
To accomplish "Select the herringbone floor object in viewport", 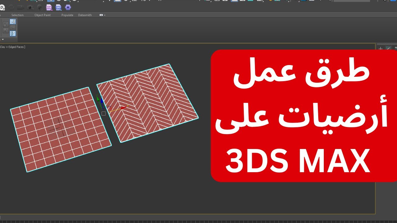I will 148,103.
